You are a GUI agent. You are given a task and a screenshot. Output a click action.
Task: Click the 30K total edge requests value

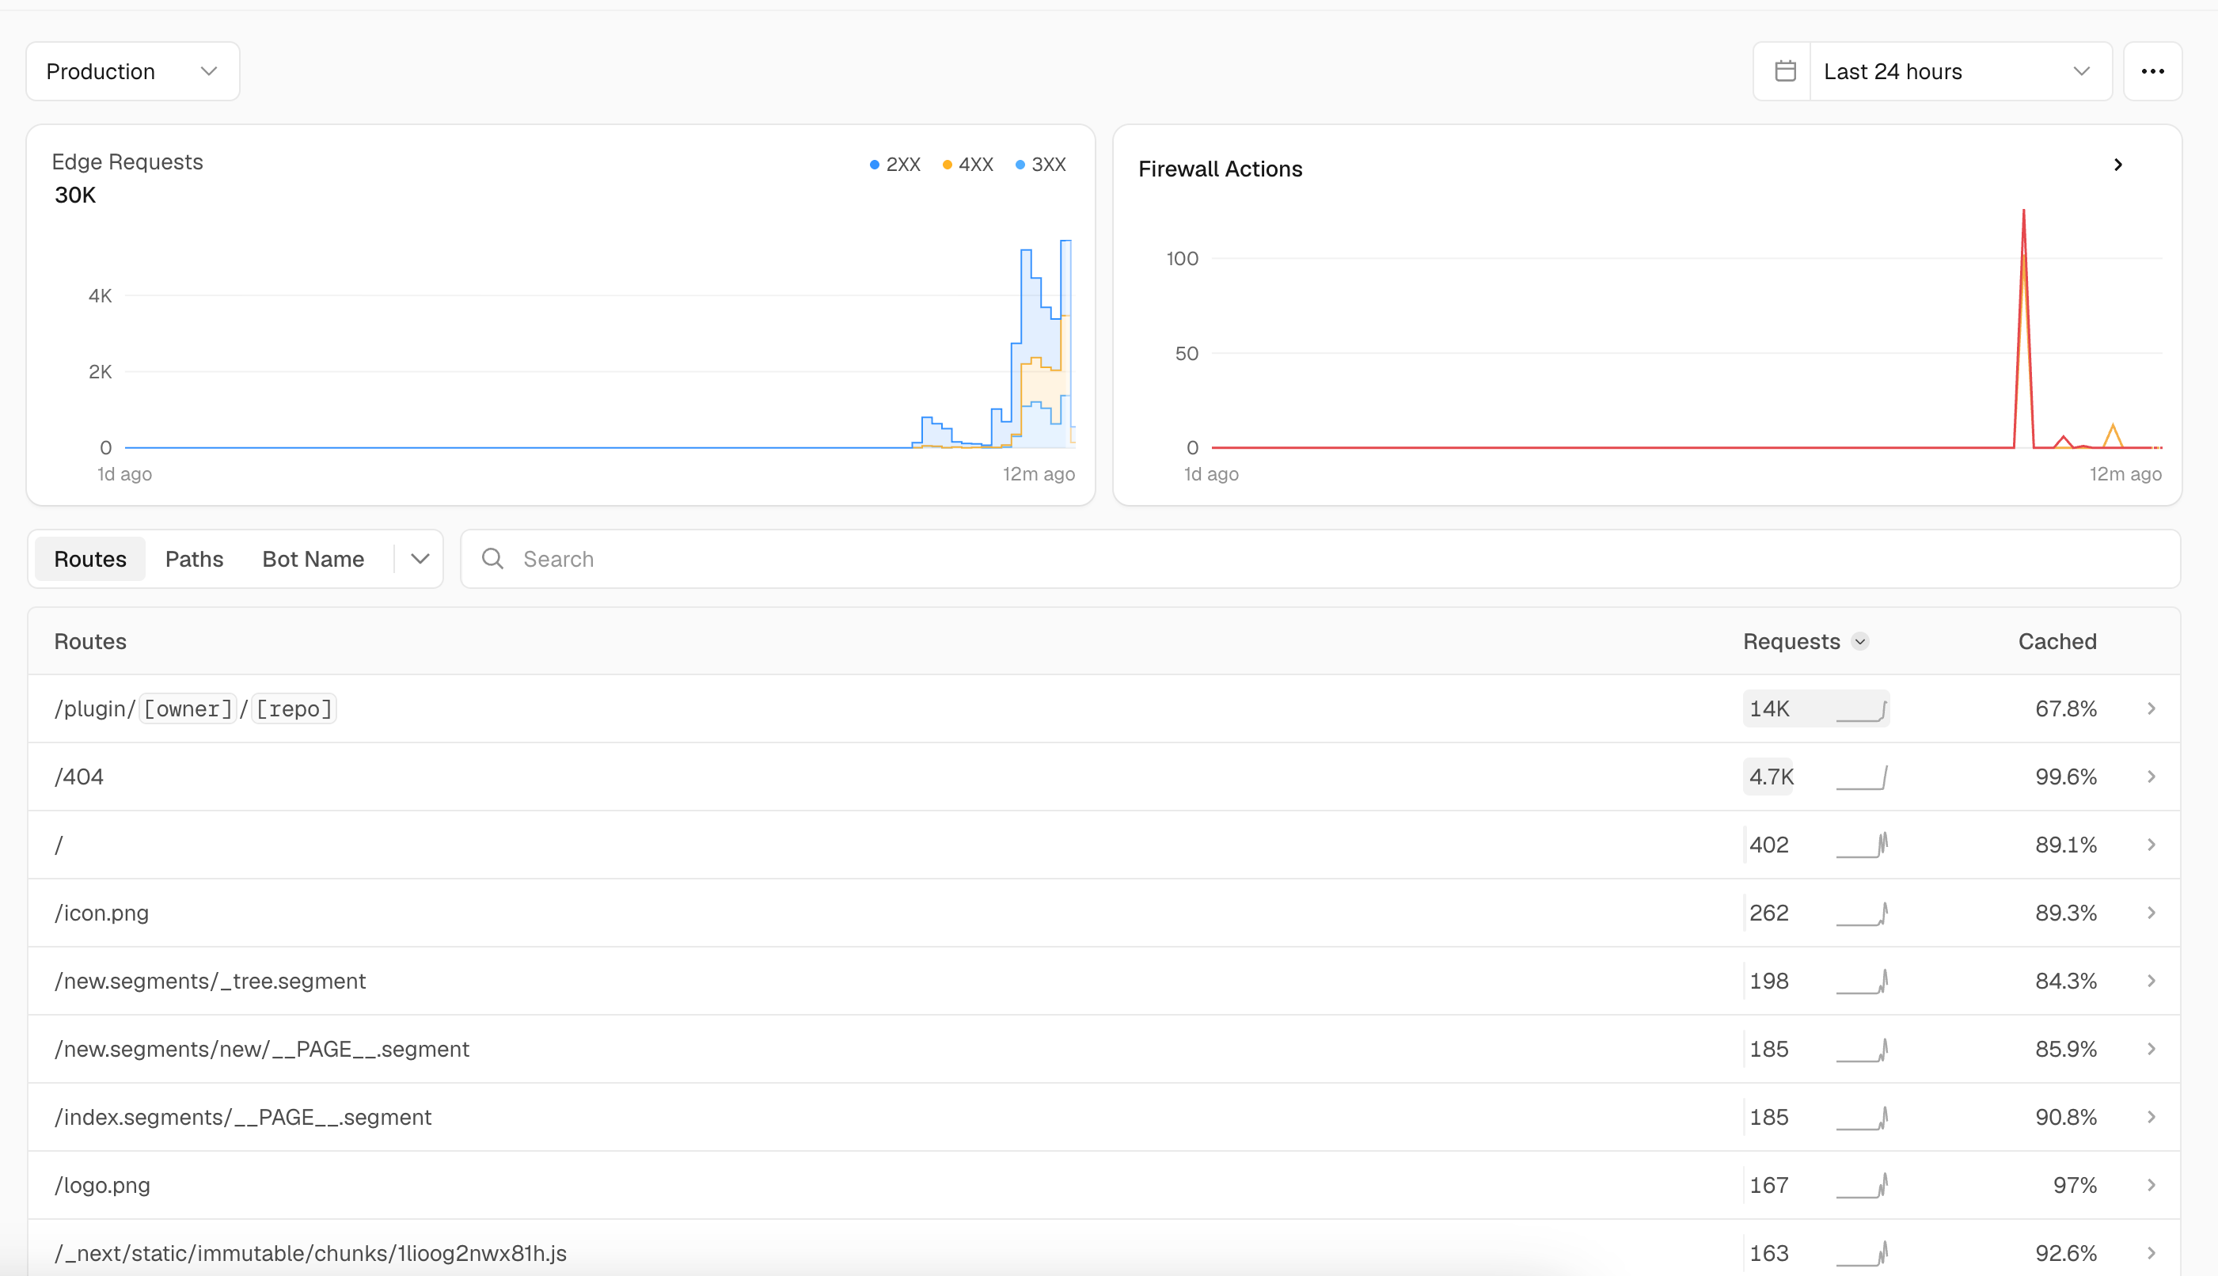pyautogui.click(x=75, y=196)
